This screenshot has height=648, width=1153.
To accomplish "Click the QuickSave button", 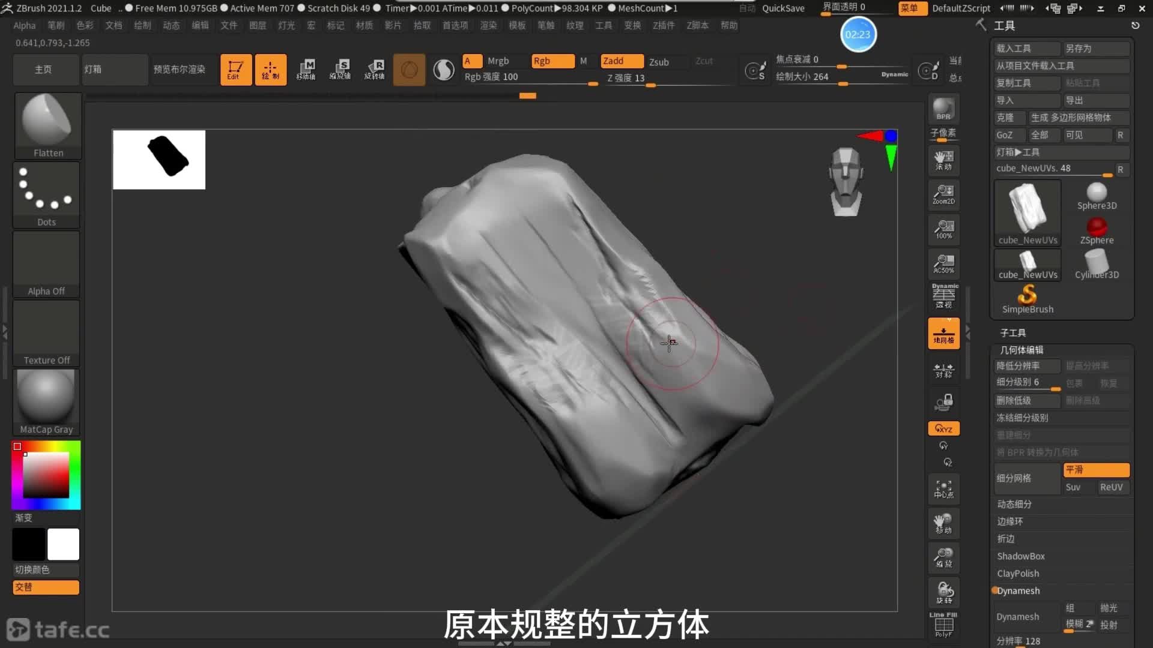I will tap(783, 8).
